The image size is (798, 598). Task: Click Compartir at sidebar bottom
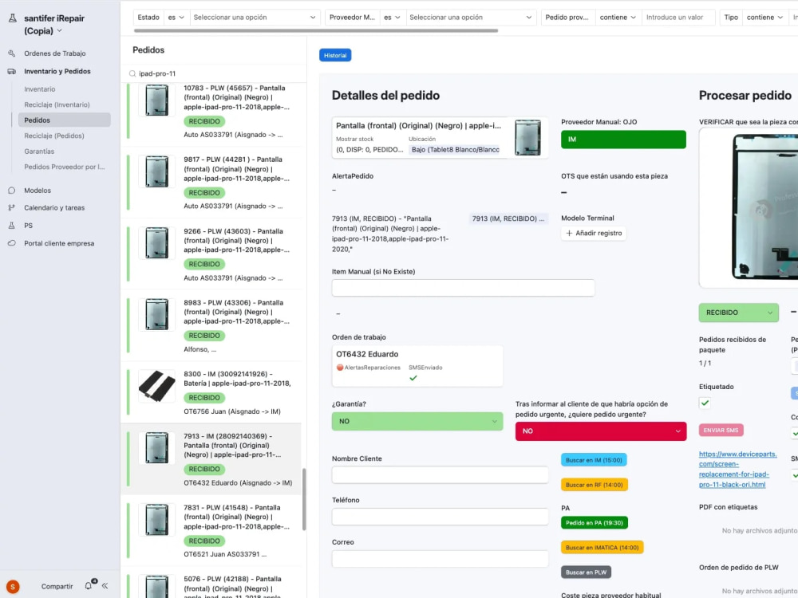[x=57, y=586]
